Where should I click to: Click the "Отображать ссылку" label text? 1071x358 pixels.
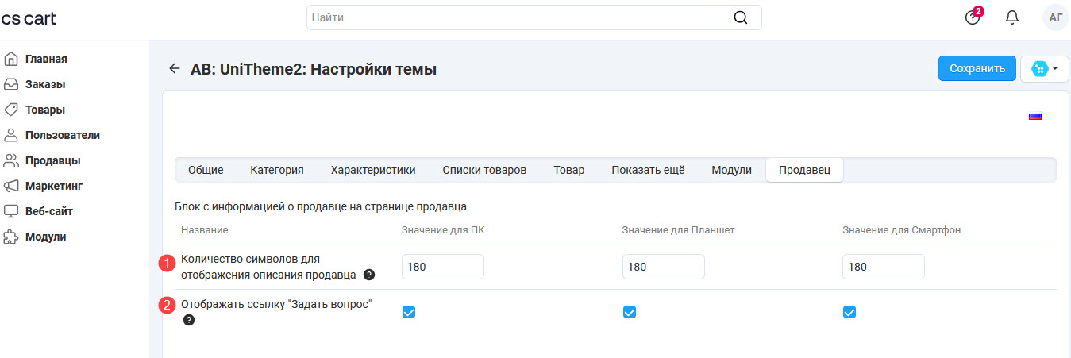pyautogui.click(x=276, y=304)
